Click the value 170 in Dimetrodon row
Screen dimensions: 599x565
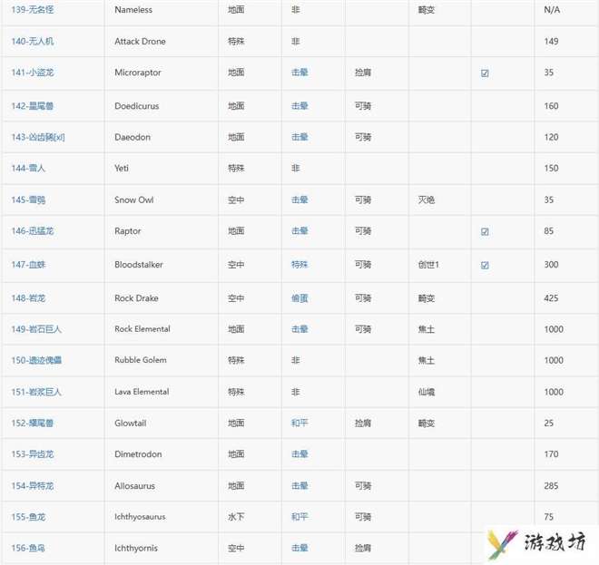(x=551, y=454)
